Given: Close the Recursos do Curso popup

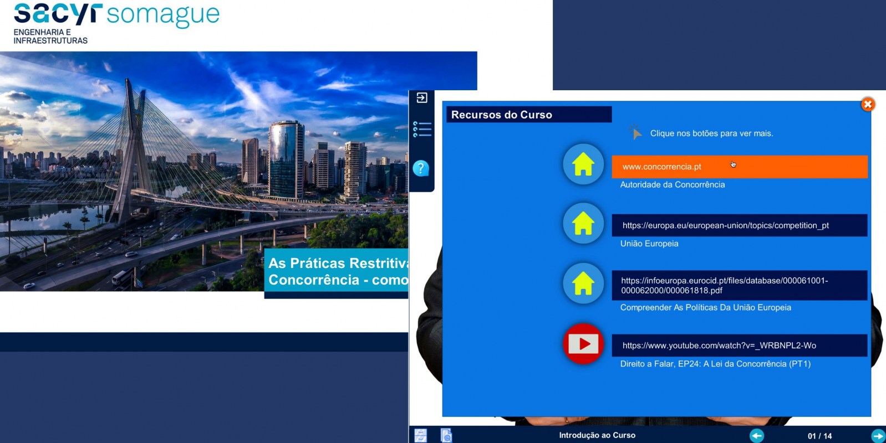Looking at the screenshot, I should point(868,104).
